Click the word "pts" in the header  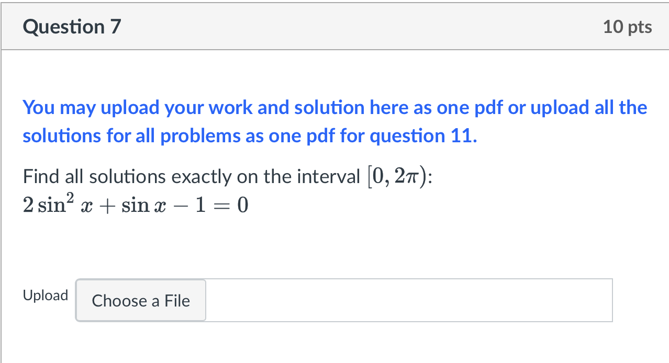640,27
